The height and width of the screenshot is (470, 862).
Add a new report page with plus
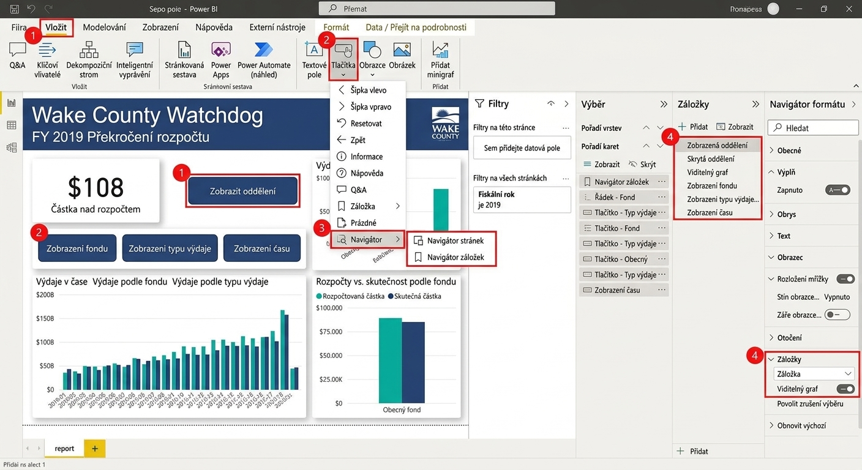click(x=94, y=449)
